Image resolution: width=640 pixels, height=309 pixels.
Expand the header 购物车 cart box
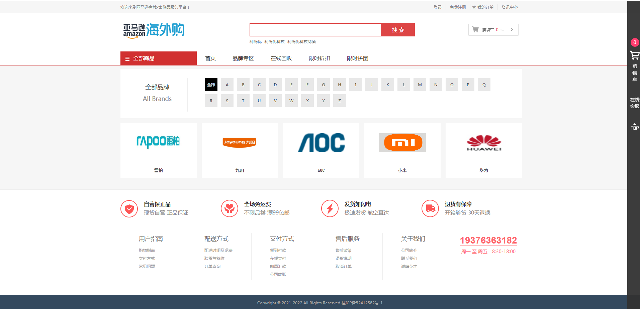[493, 30]
